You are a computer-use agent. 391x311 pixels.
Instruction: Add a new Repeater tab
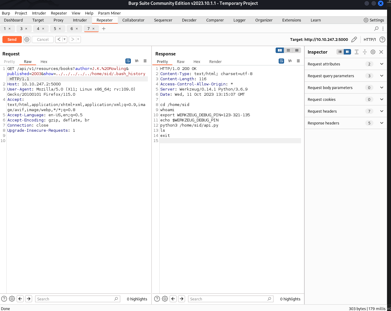pyautogui.click(x=104, y=28)
